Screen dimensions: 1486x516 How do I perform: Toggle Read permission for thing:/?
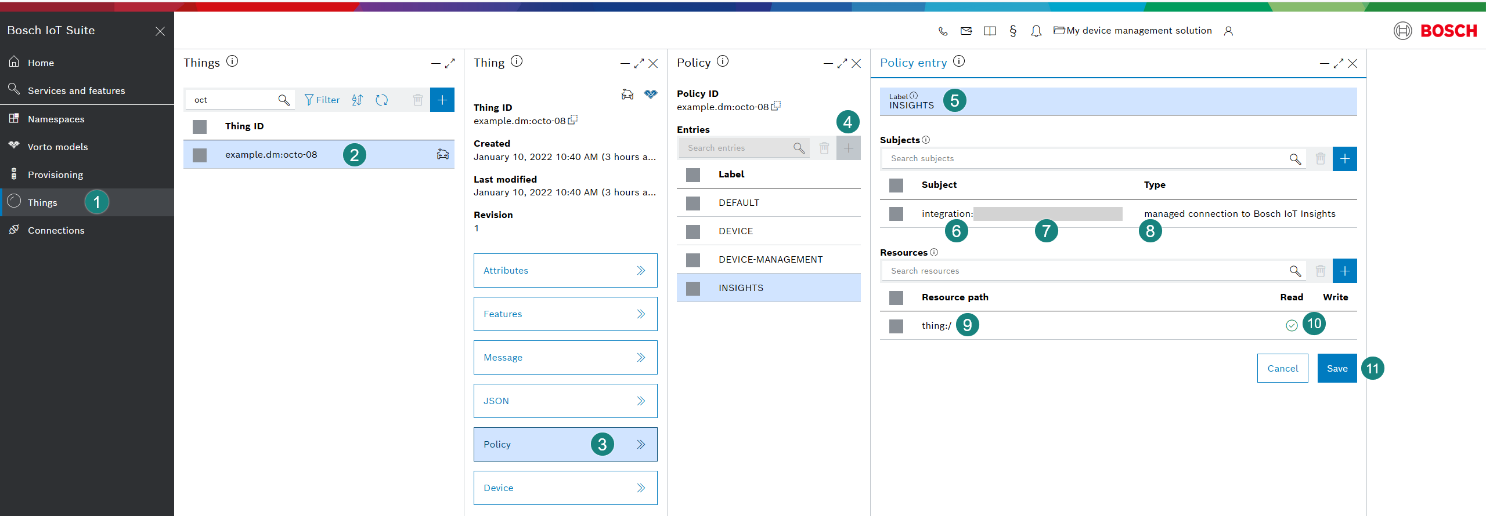1292,326
